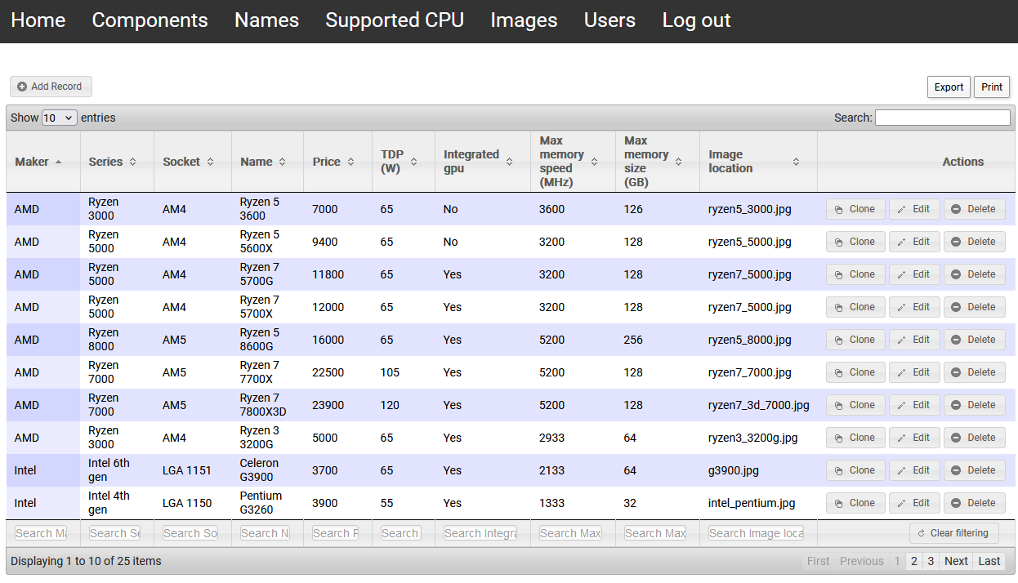This screenshot has width=1018, height=583.
Task: Sort by Max memory speed icon
Action: [594, 162]
